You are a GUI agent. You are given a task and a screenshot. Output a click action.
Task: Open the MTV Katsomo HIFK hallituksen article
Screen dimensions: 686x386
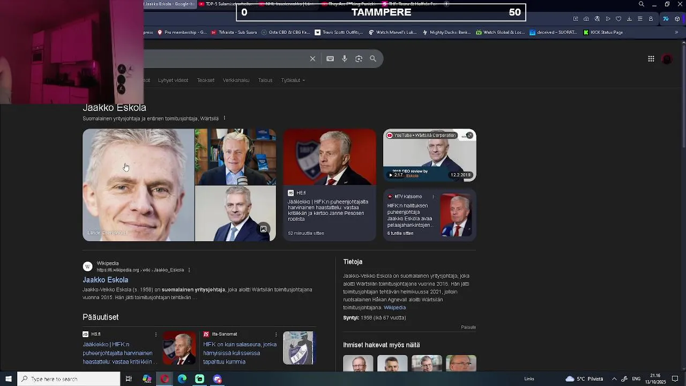pyautogui.click(x=411, y=215)
